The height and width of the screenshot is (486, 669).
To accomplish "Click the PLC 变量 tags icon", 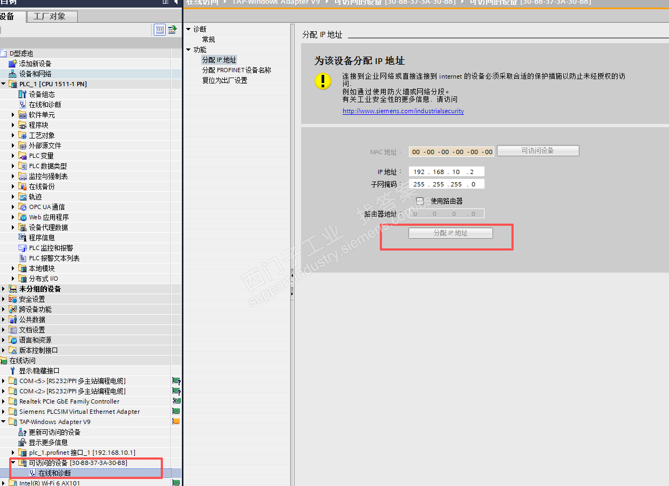I will (23, 156).
